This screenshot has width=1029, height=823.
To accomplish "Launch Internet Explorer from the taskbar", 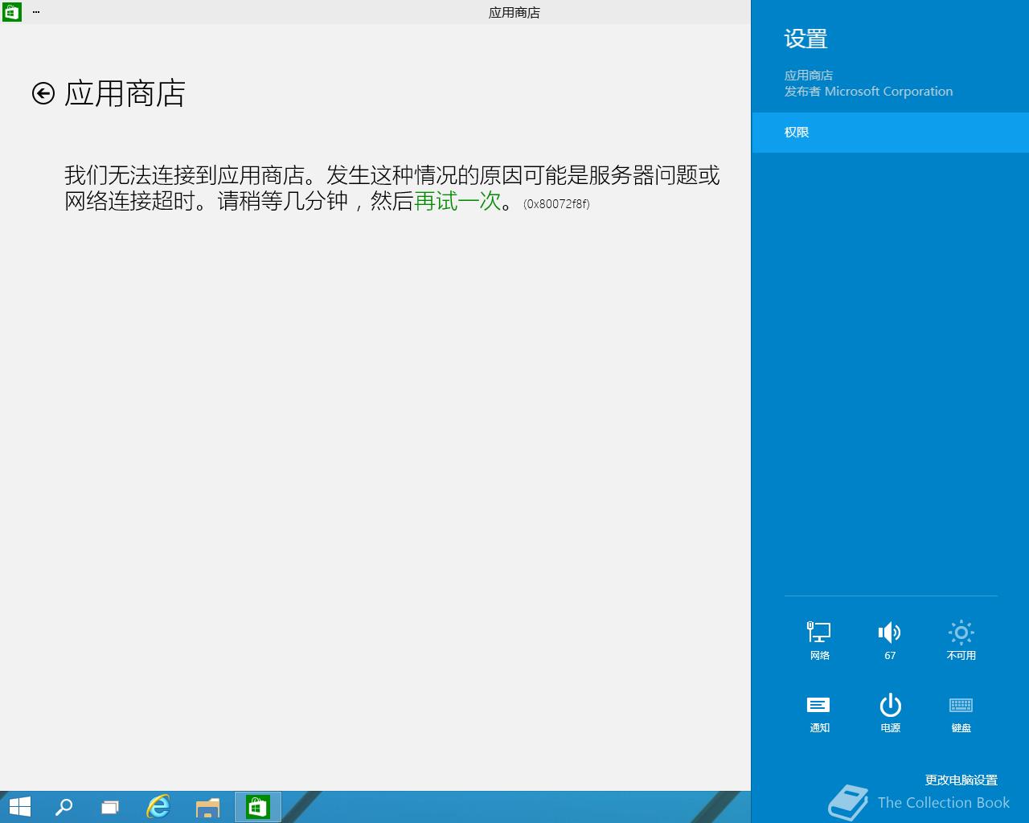I will (158, 807).
